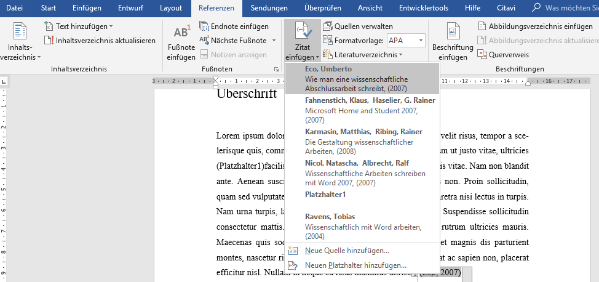Open the Fußnoten dialog launcher

click(x=276, y=69)
